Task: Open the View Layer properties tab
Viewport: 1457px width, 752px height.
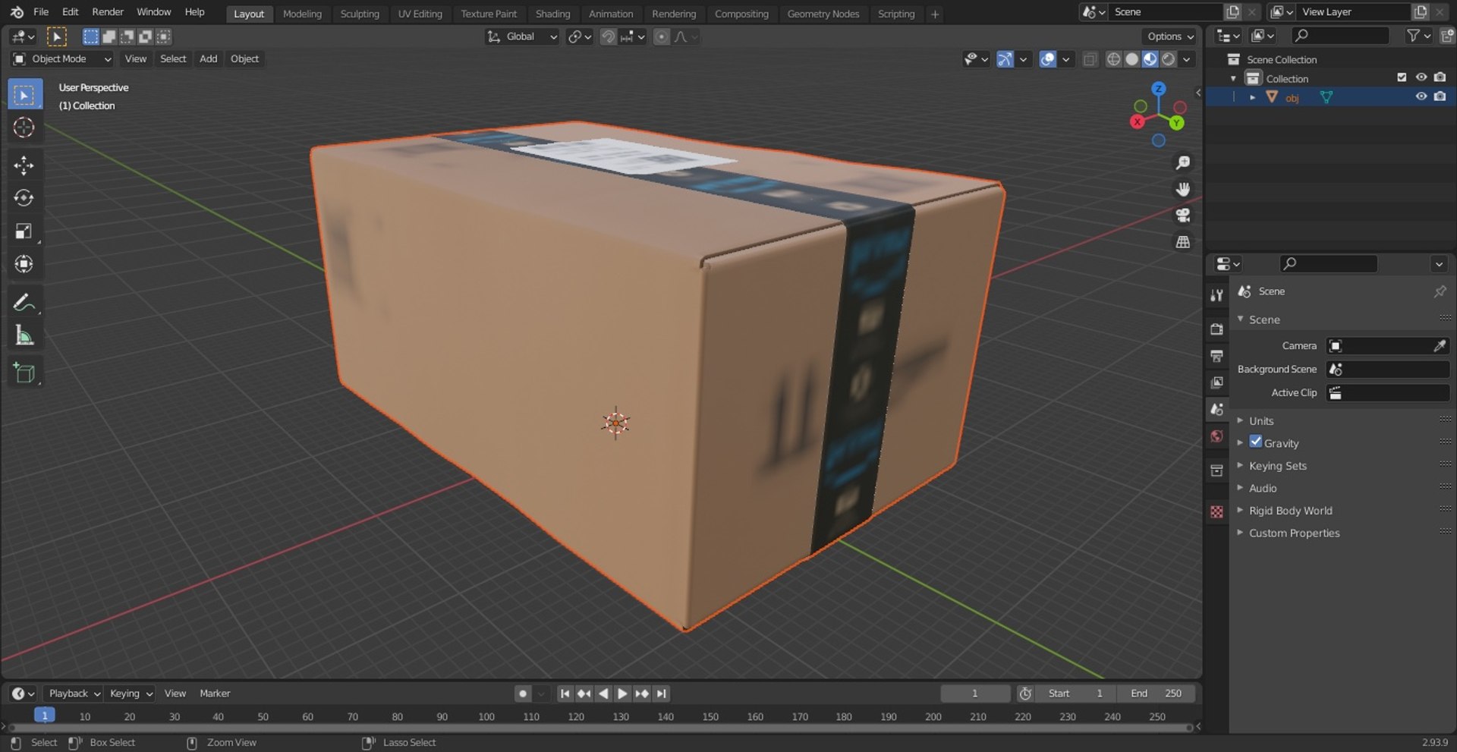Action: [x=1217, y=382]
